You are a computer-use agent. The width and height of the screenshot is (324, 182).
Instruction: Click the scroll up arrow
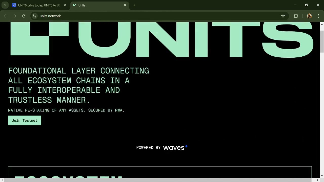click(x=322, y=24)
